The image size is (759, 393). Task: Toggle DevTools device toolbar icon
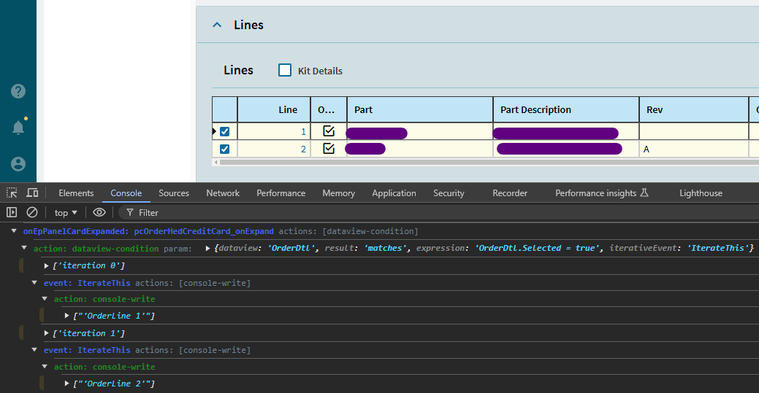(x=32, y=193)
